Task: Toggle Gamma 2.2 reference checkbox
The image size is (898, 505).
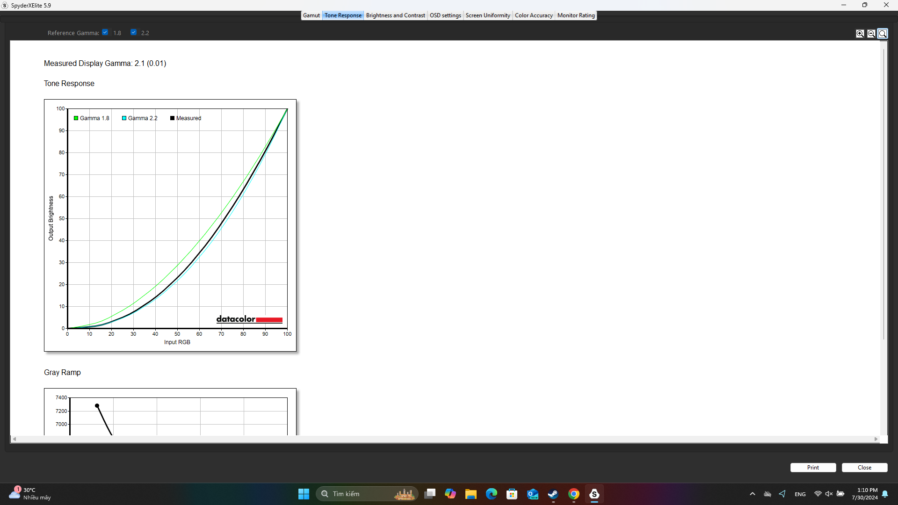Action: point(133,32)
